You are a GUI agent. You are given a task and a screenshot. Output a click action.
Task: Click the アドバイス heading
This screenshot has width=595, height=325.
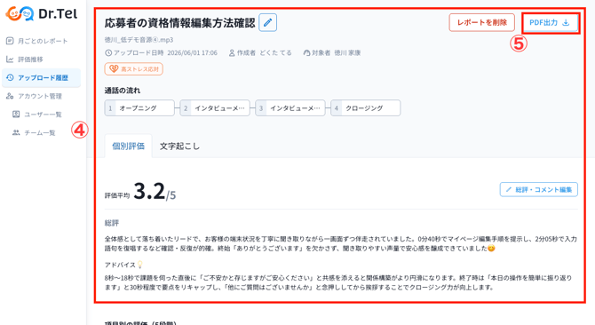click(120, 265)
